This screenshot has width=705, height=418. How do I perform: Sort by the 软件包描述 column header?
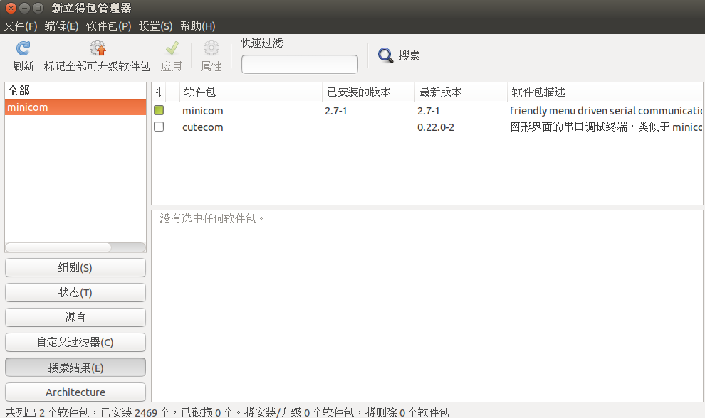[605, 92]
